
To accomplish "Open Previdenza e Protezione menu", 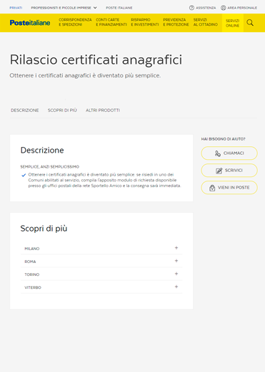I will (x=176, y=22).
